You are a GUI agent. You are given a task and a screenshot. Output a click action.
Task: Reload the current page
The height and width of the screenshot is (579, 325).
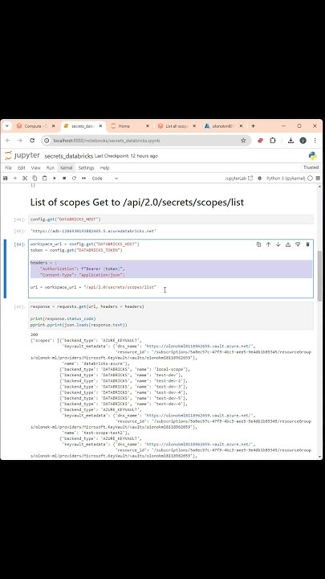(32, 141)
